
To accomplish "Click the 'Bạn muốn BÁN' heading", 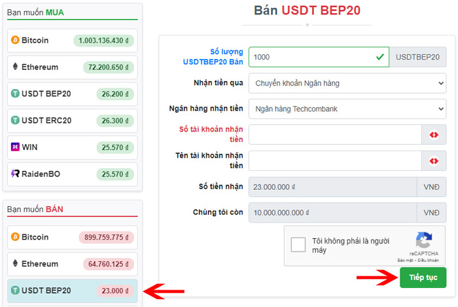I will [x=35, y=209].
